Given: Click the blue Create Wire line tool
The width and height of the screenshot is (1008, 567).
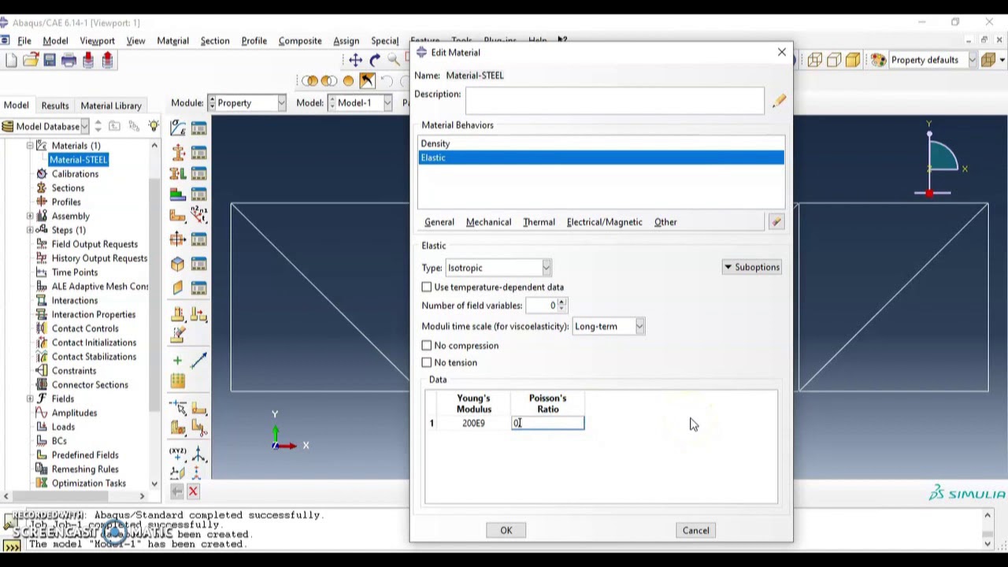Looking at the screenshot, I should point(198,361).
